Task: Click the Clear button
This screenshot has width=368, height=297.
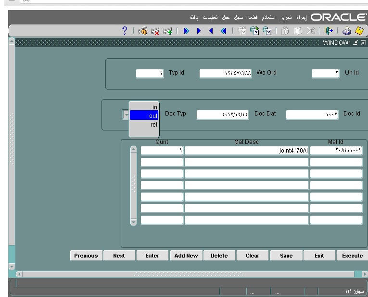Action: pos(252,256)
